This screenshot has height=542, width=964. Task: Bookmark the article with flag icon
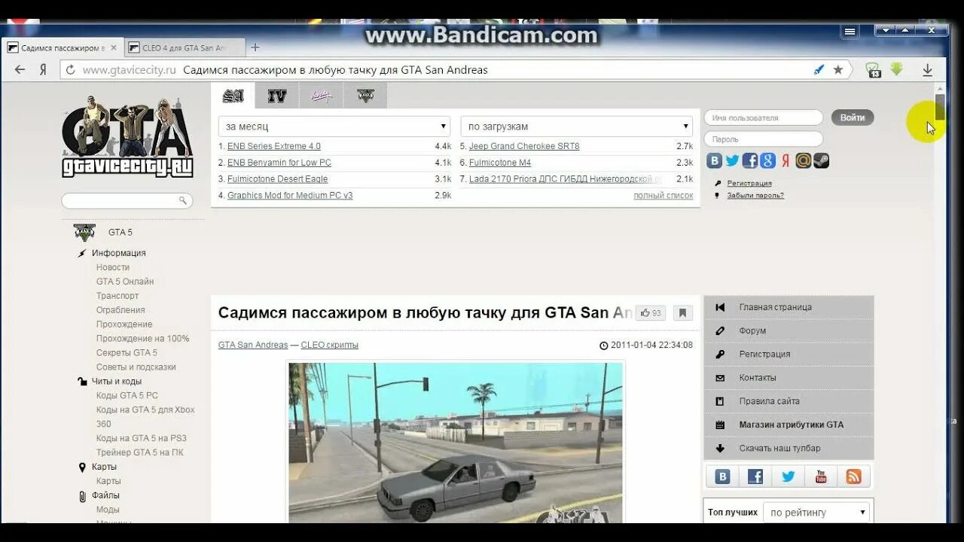(x=682, y=313)
